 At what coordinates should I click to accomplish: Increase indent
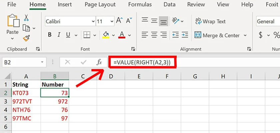pyautogui.click(x=185, y=35)
